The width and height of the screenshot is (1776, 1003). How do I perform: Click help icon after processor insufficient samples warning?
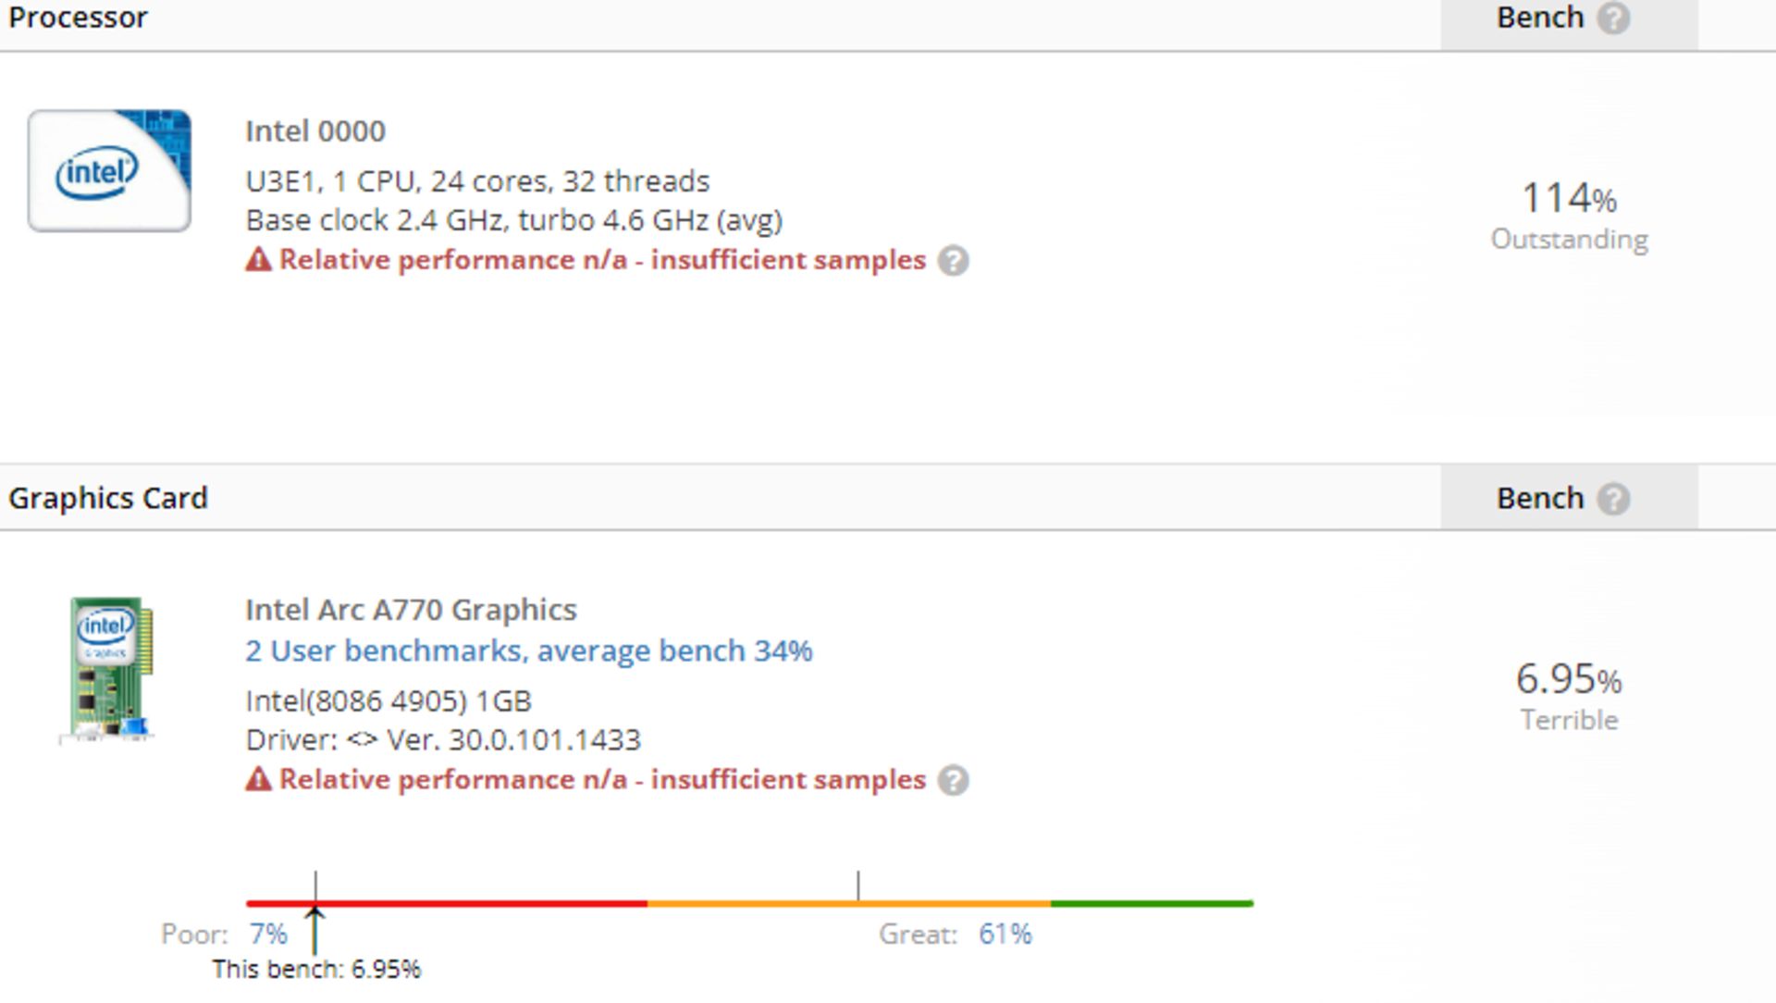(x=953, y=261)
